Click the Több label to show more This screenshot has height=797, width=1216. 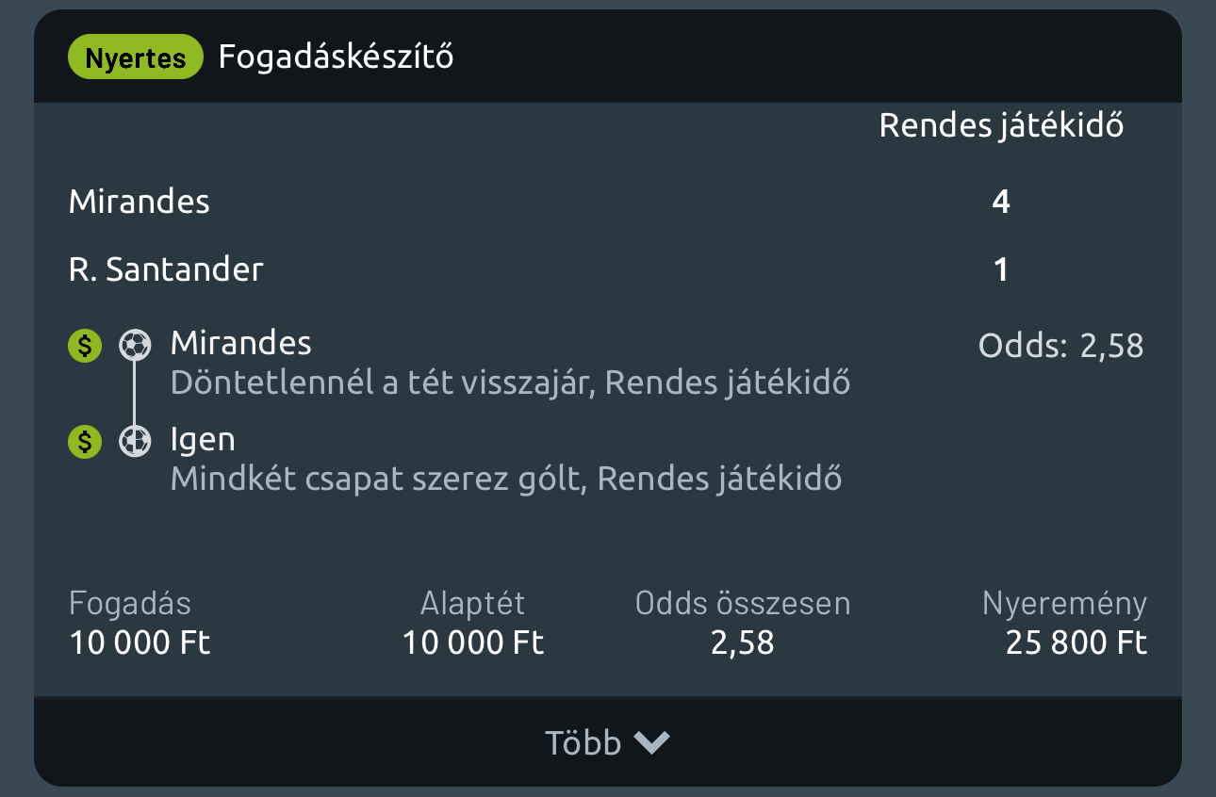[583, 743]
